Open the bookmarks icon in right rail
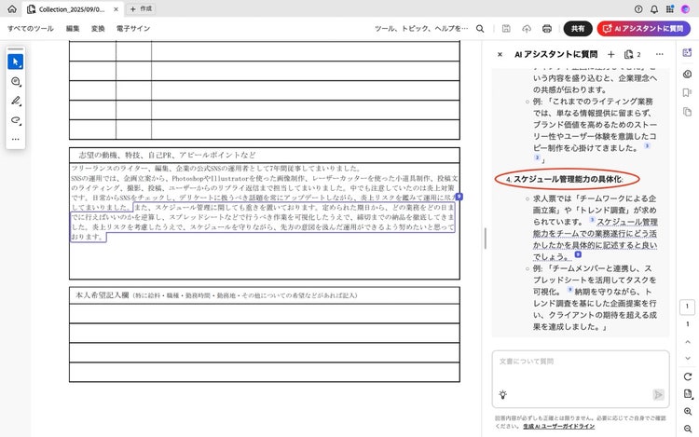The image size is (699, 437). pyautogui.click(x=687, y=92)
